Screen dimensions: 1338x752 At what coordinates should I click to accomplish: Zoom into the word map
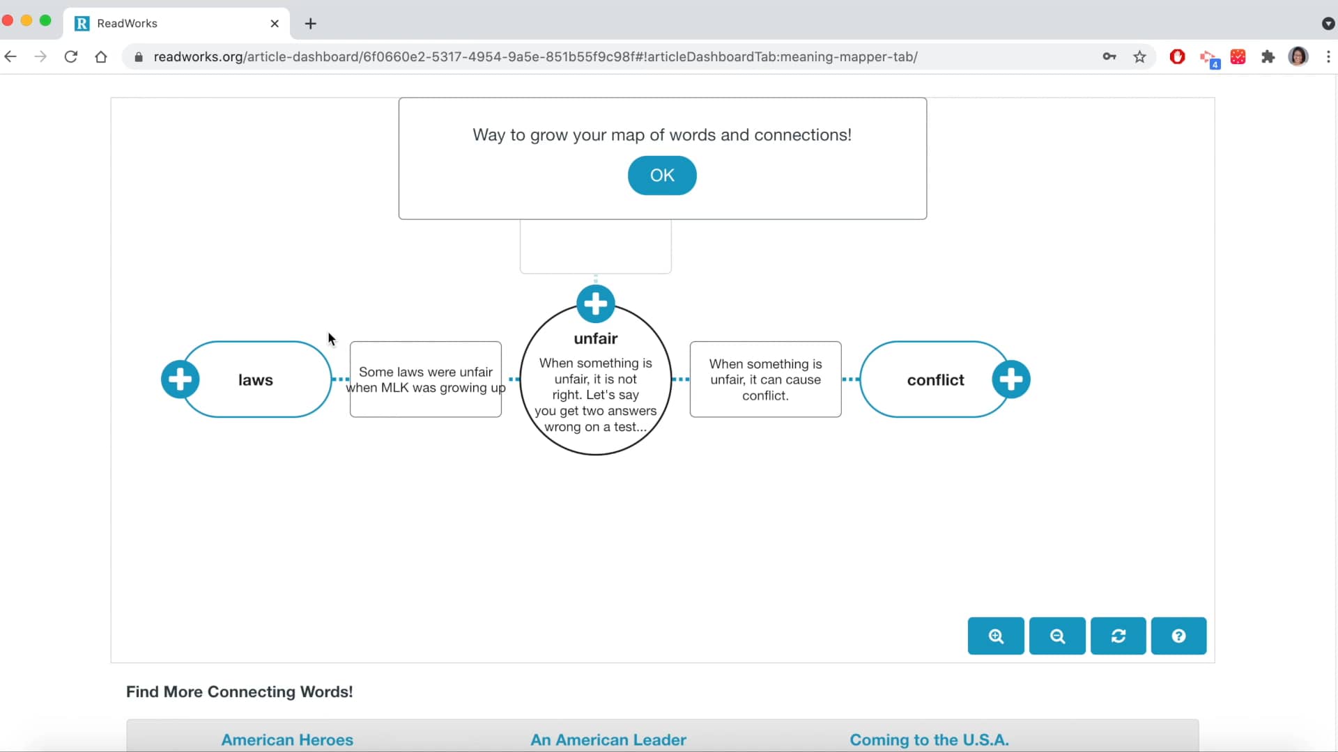[x=995, y=636]
